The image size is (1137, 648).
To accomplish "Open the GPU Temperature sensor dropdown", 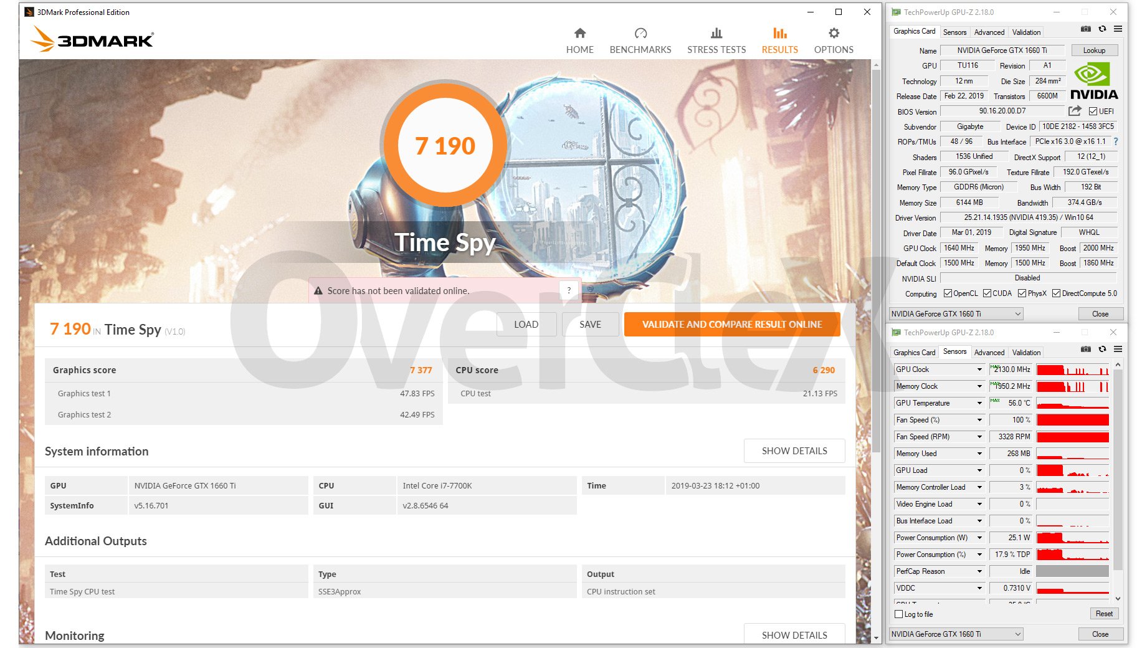I will click(x=979, y=403).
